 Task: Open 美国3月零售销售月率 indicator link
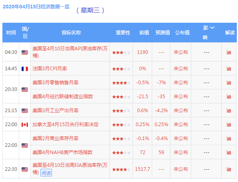(x=56, y=83)
